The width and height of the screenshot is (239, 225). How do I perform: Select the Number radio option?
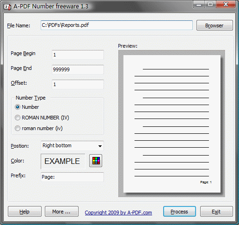(18, 107)
